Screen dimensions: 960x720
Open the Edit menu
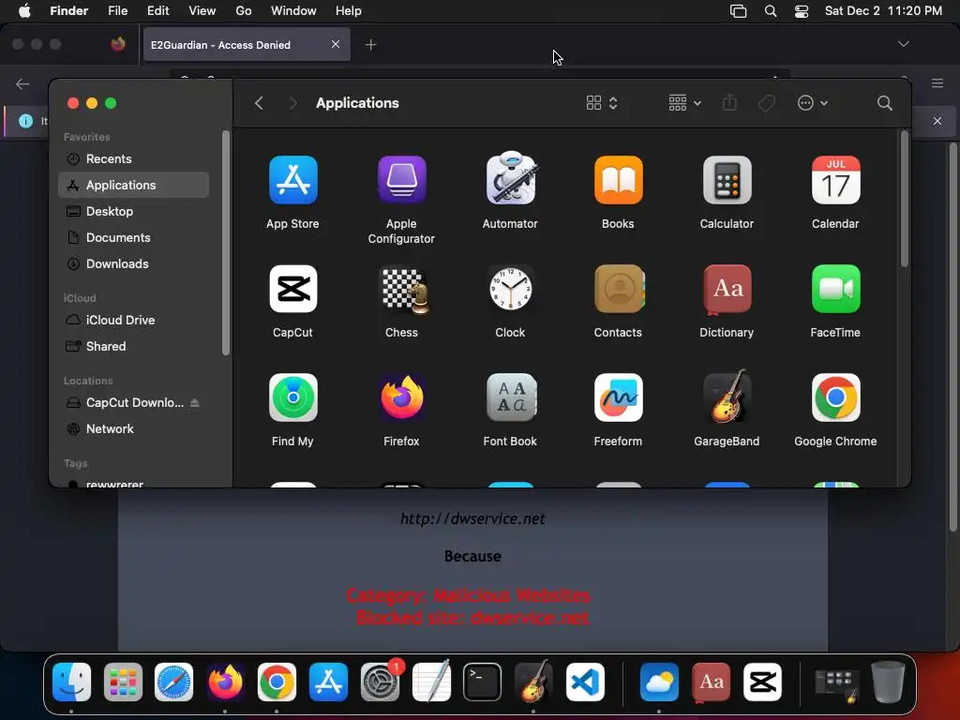(157, 11)
